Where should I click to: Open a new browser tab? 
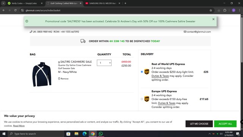pos(125,3)
